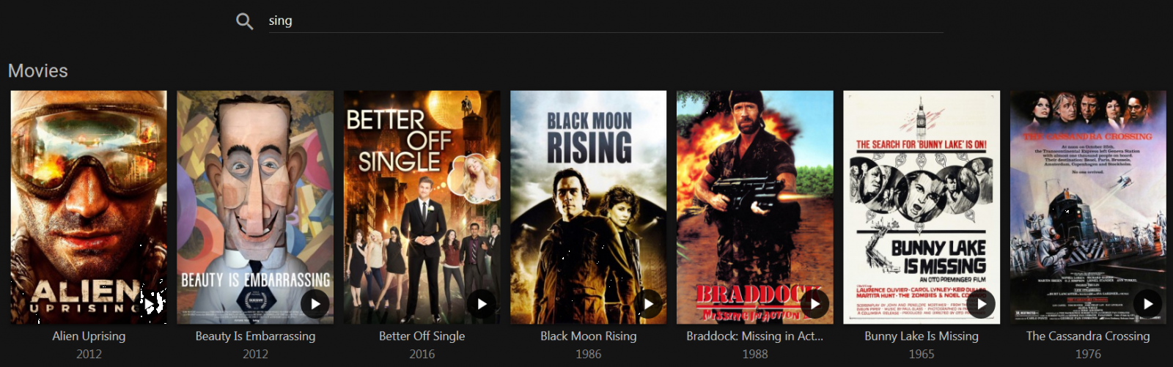Play Black Moon Rising using play icon
1173x367 pixels.
pyautogui.click(x=648, y=304)
